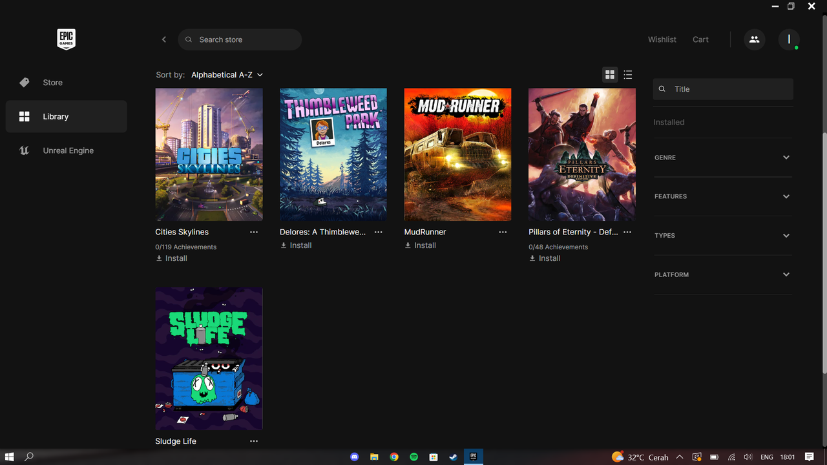Expand the Platform filter
Viewport: 827px width, 465px height.
(x=722, y=274)
